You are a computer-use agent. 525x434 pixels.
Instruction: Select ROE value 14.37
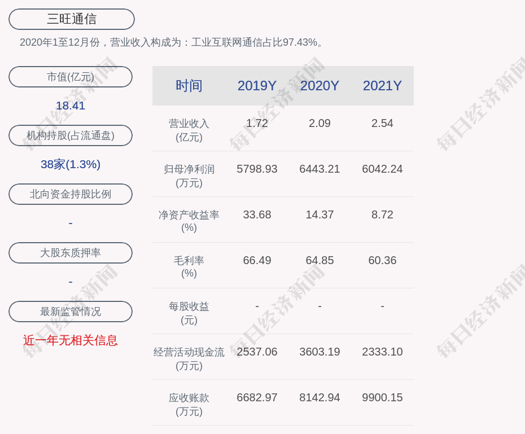point(320,214)
